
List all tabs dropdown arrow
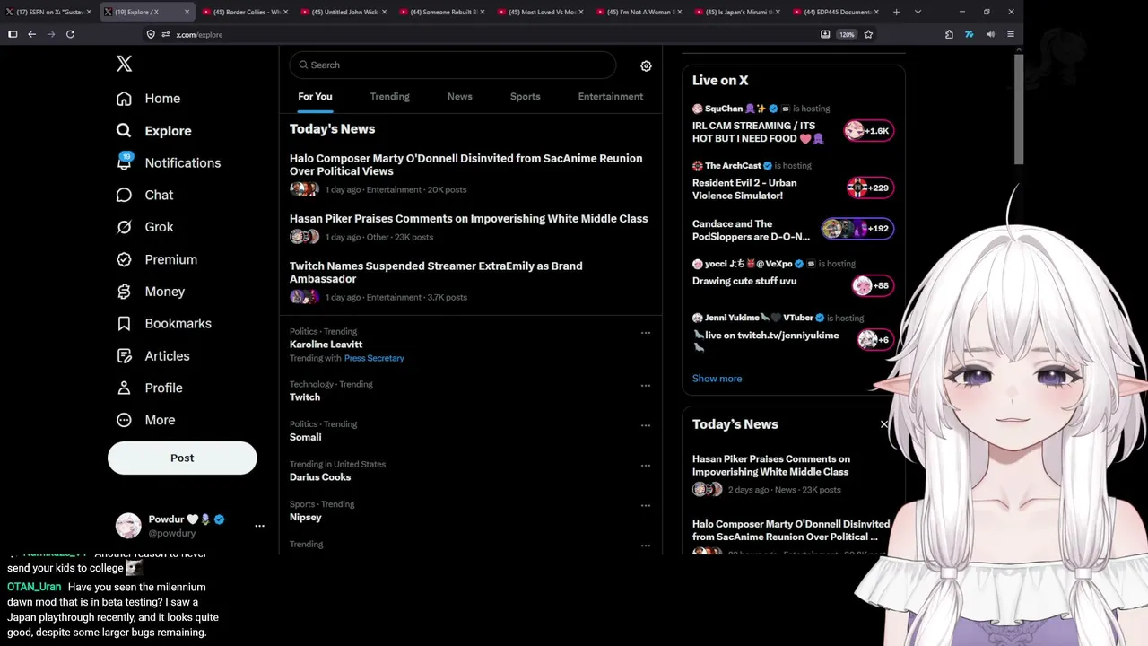[x=918, y=12]
